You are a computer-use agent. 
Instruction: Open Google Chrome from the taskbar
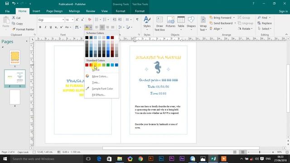point(140,159)
